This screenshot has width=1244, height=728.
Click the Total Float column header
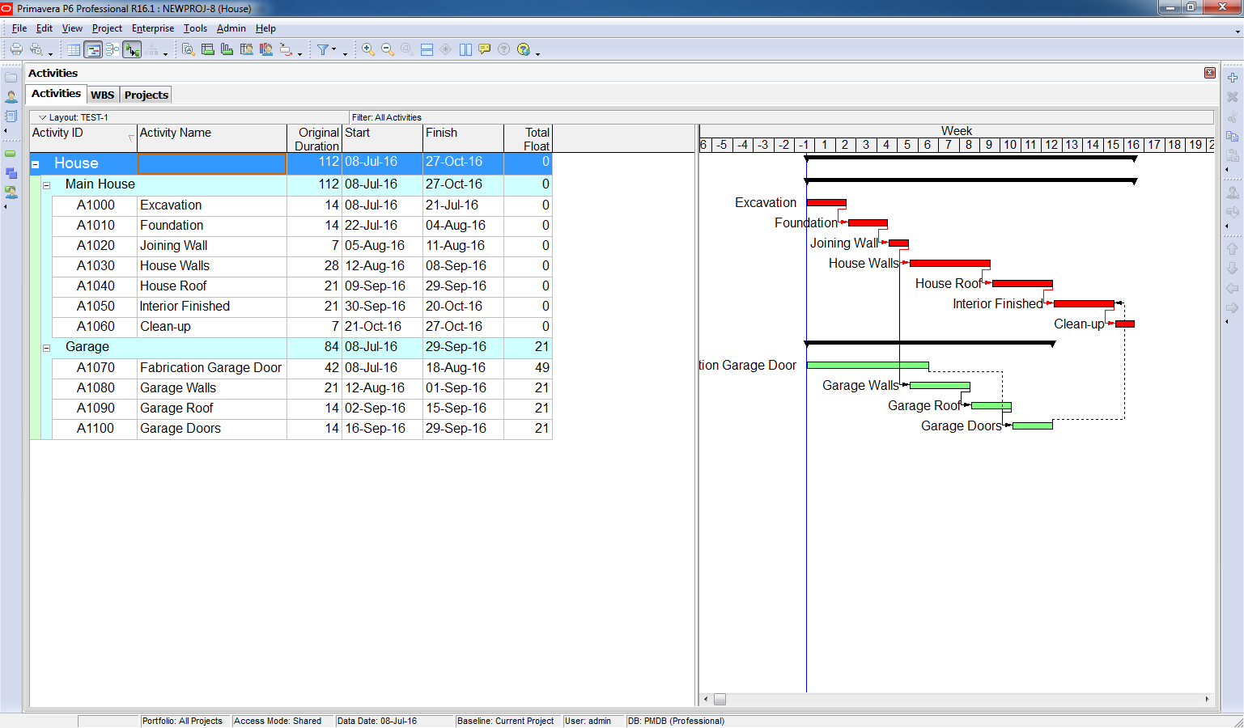528,138
